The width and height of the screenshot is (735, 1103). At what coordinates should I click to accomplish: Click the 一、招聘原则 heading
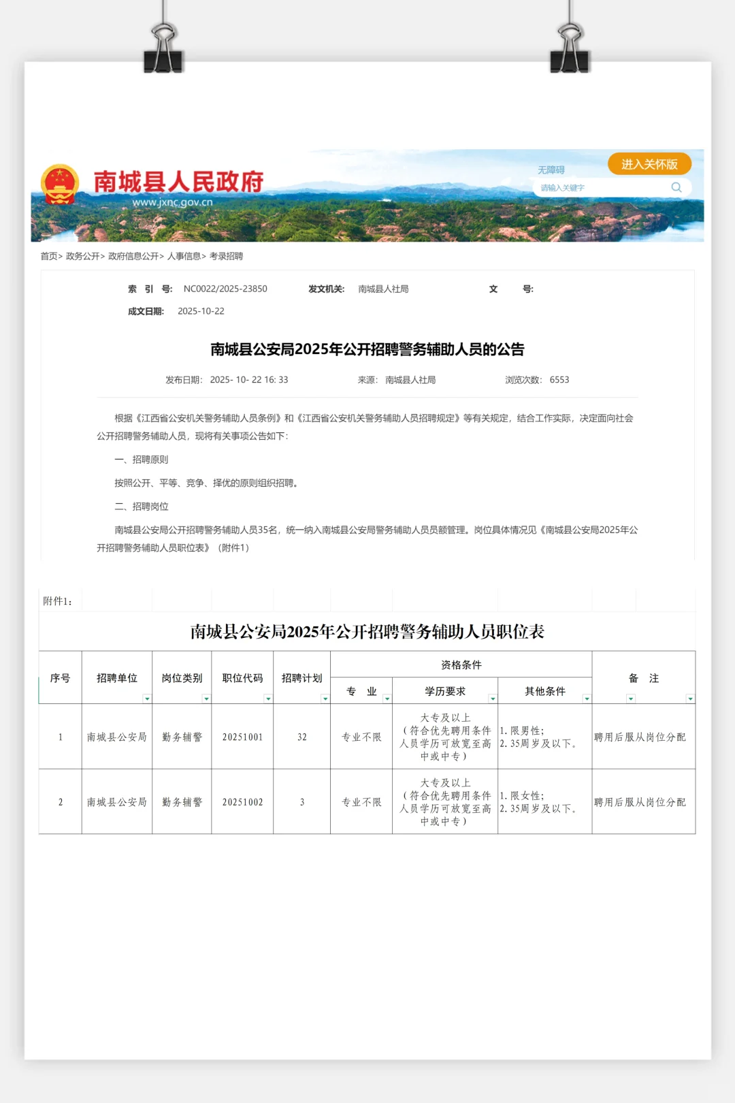click(x=142, y=460)
